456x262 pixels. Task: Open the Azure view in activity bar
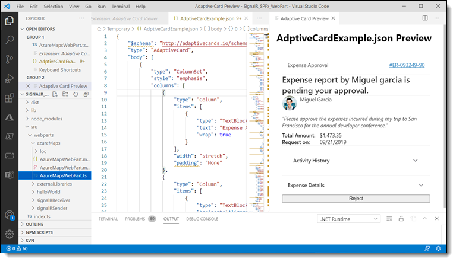tap(10, 117)
